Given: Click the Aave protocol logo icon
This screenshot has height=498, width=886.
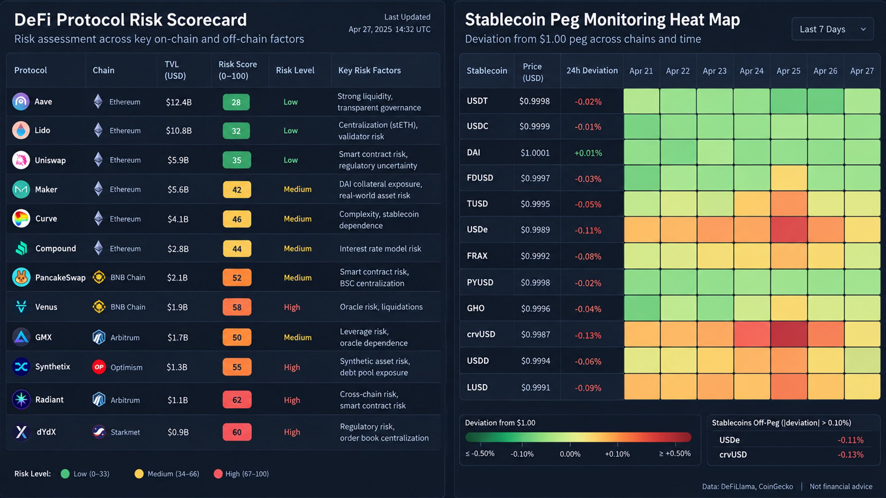Looking at the screenshot, I should pyautogui.click(x=21, y=102).
